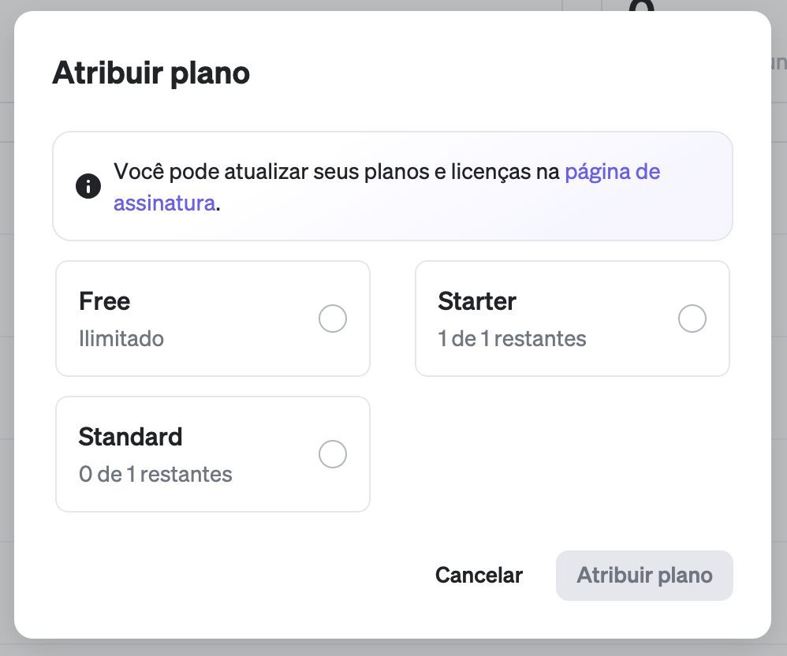Screen dimensions: 787x656
Task: Confirm with the Atribuir plano button
Action: pos(644,576)
